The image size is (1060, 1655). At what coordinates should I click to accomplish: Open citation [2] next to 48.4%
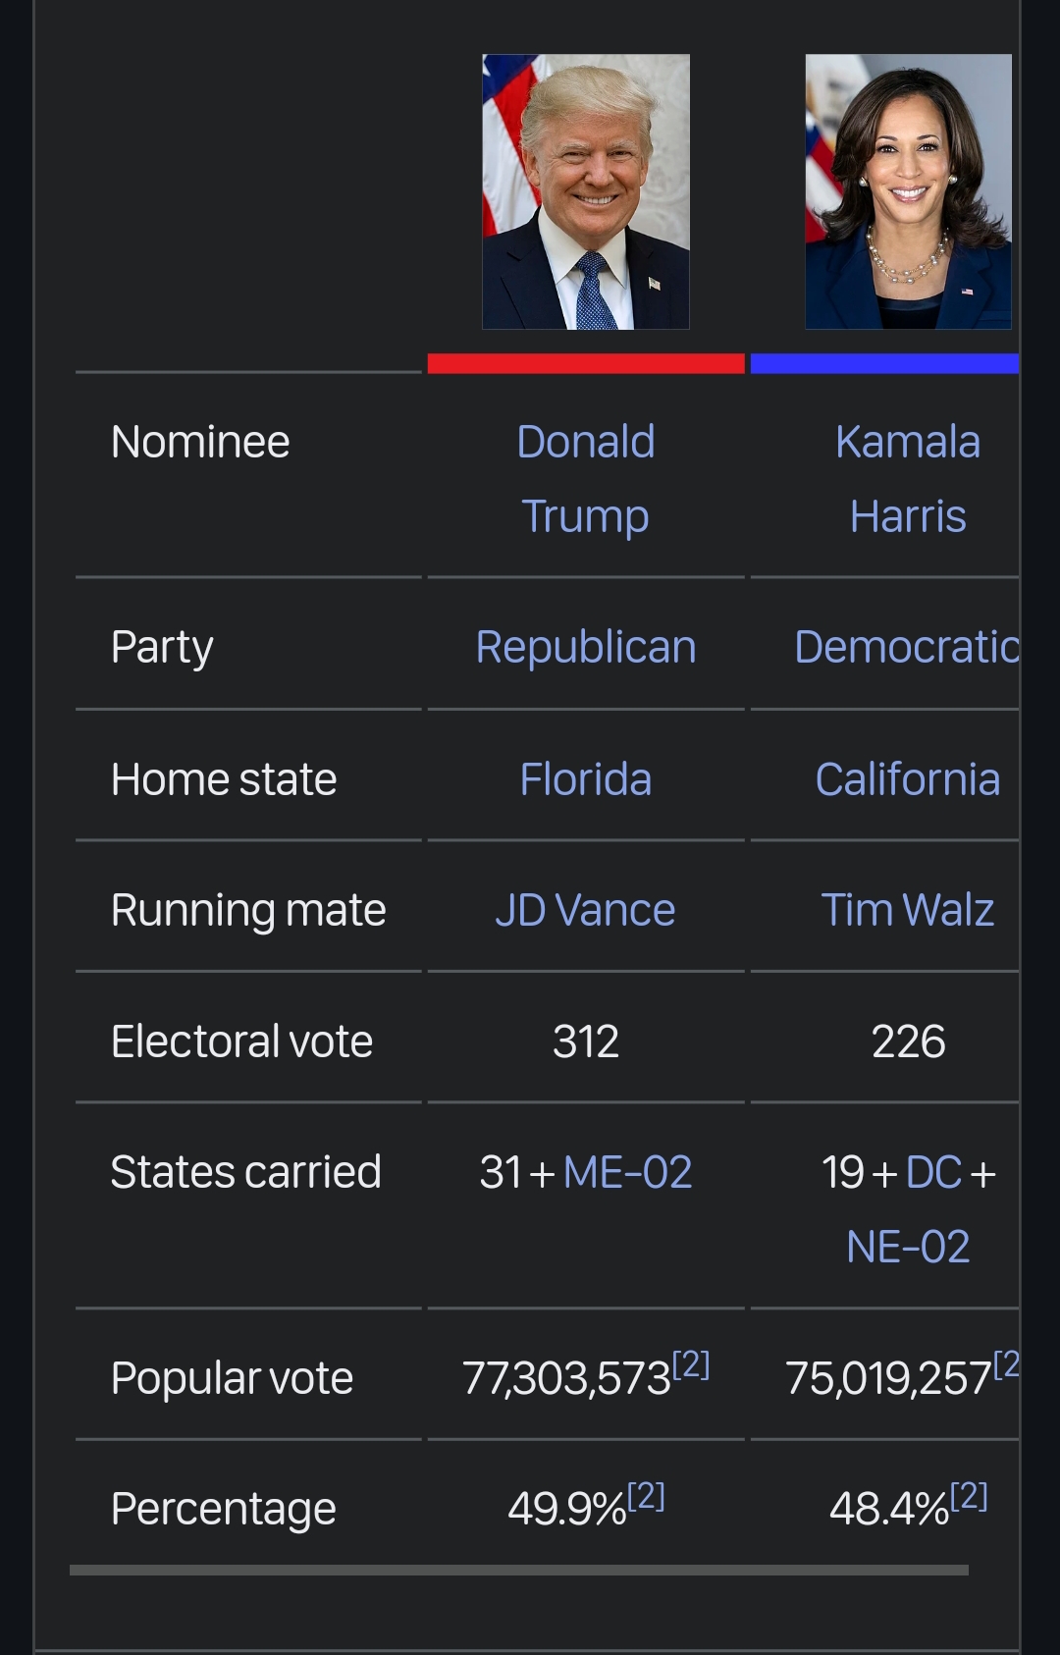969,1496
